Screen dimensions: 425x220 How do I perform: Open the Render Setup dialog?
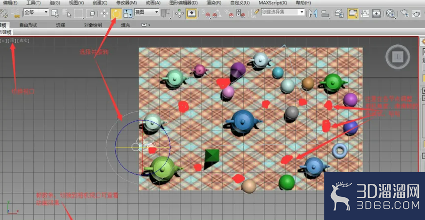pyautogui.click(x=405, y=13)
